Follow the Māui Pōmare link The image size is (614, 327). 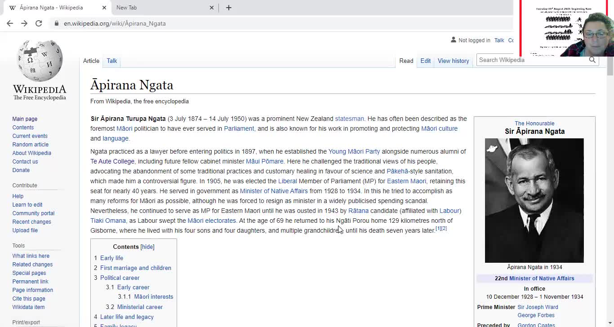pyautogui.click(x=265, y=161)
